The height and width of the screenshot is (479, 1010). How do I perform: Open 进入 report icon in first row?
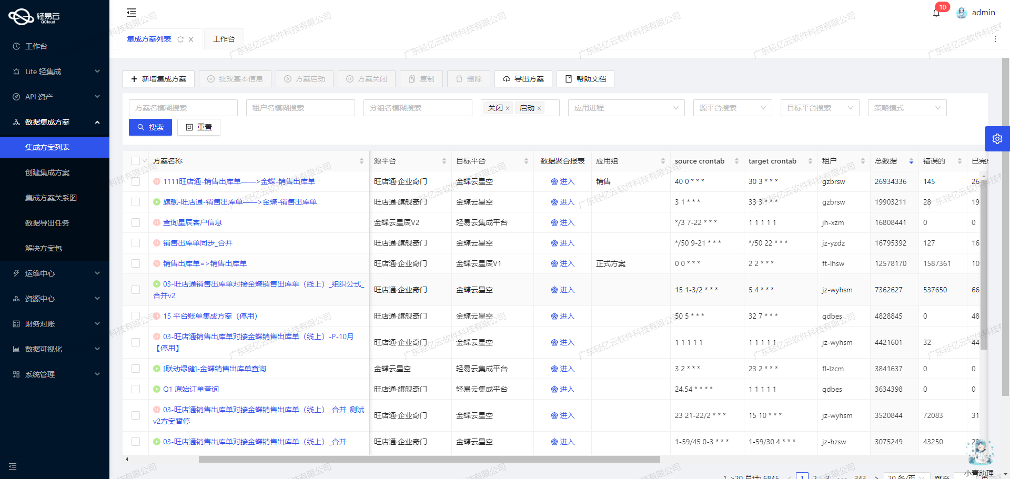coord(563,181)
